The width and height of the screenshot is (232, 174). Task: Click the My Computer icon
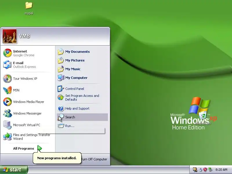[x=61, y=78]
